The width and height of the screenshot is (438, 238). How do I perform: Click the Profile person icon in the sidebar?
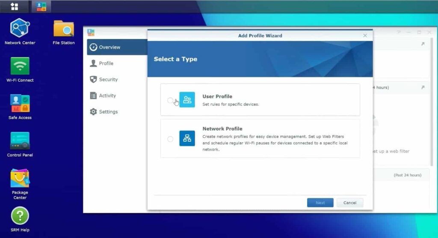click(93, 63)
